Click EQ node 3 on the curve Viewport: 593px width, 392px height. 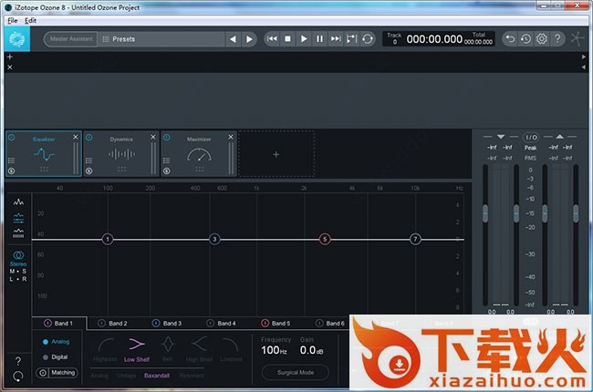[x=214, y=239]
